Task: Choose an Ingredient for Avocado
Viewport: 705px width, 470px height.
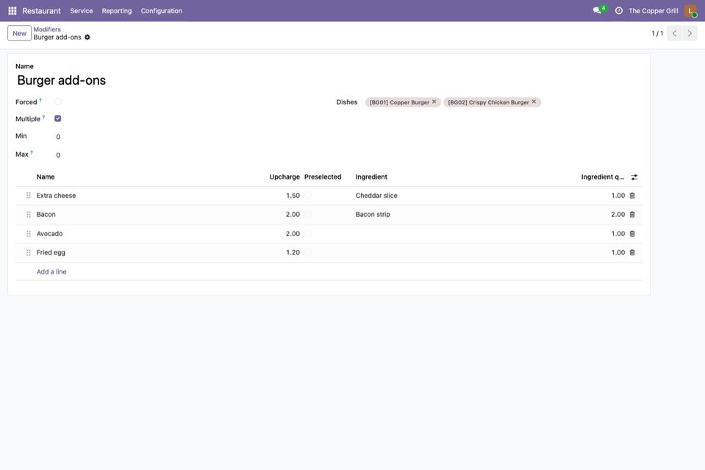Action: point(464,234)
